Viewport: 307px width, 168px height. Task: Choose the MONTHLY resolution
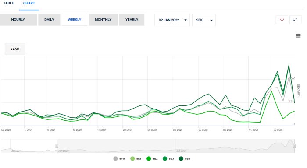(x=103, y=20)
